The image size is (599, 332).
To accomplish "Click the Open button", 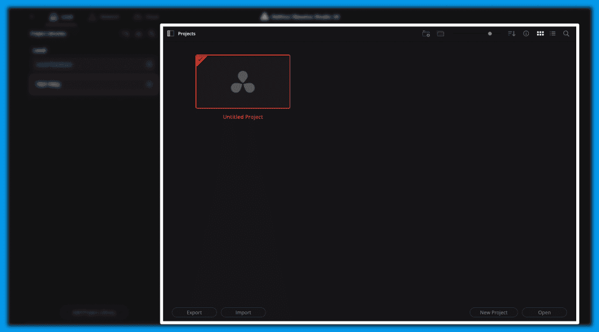I will [545, 313].
